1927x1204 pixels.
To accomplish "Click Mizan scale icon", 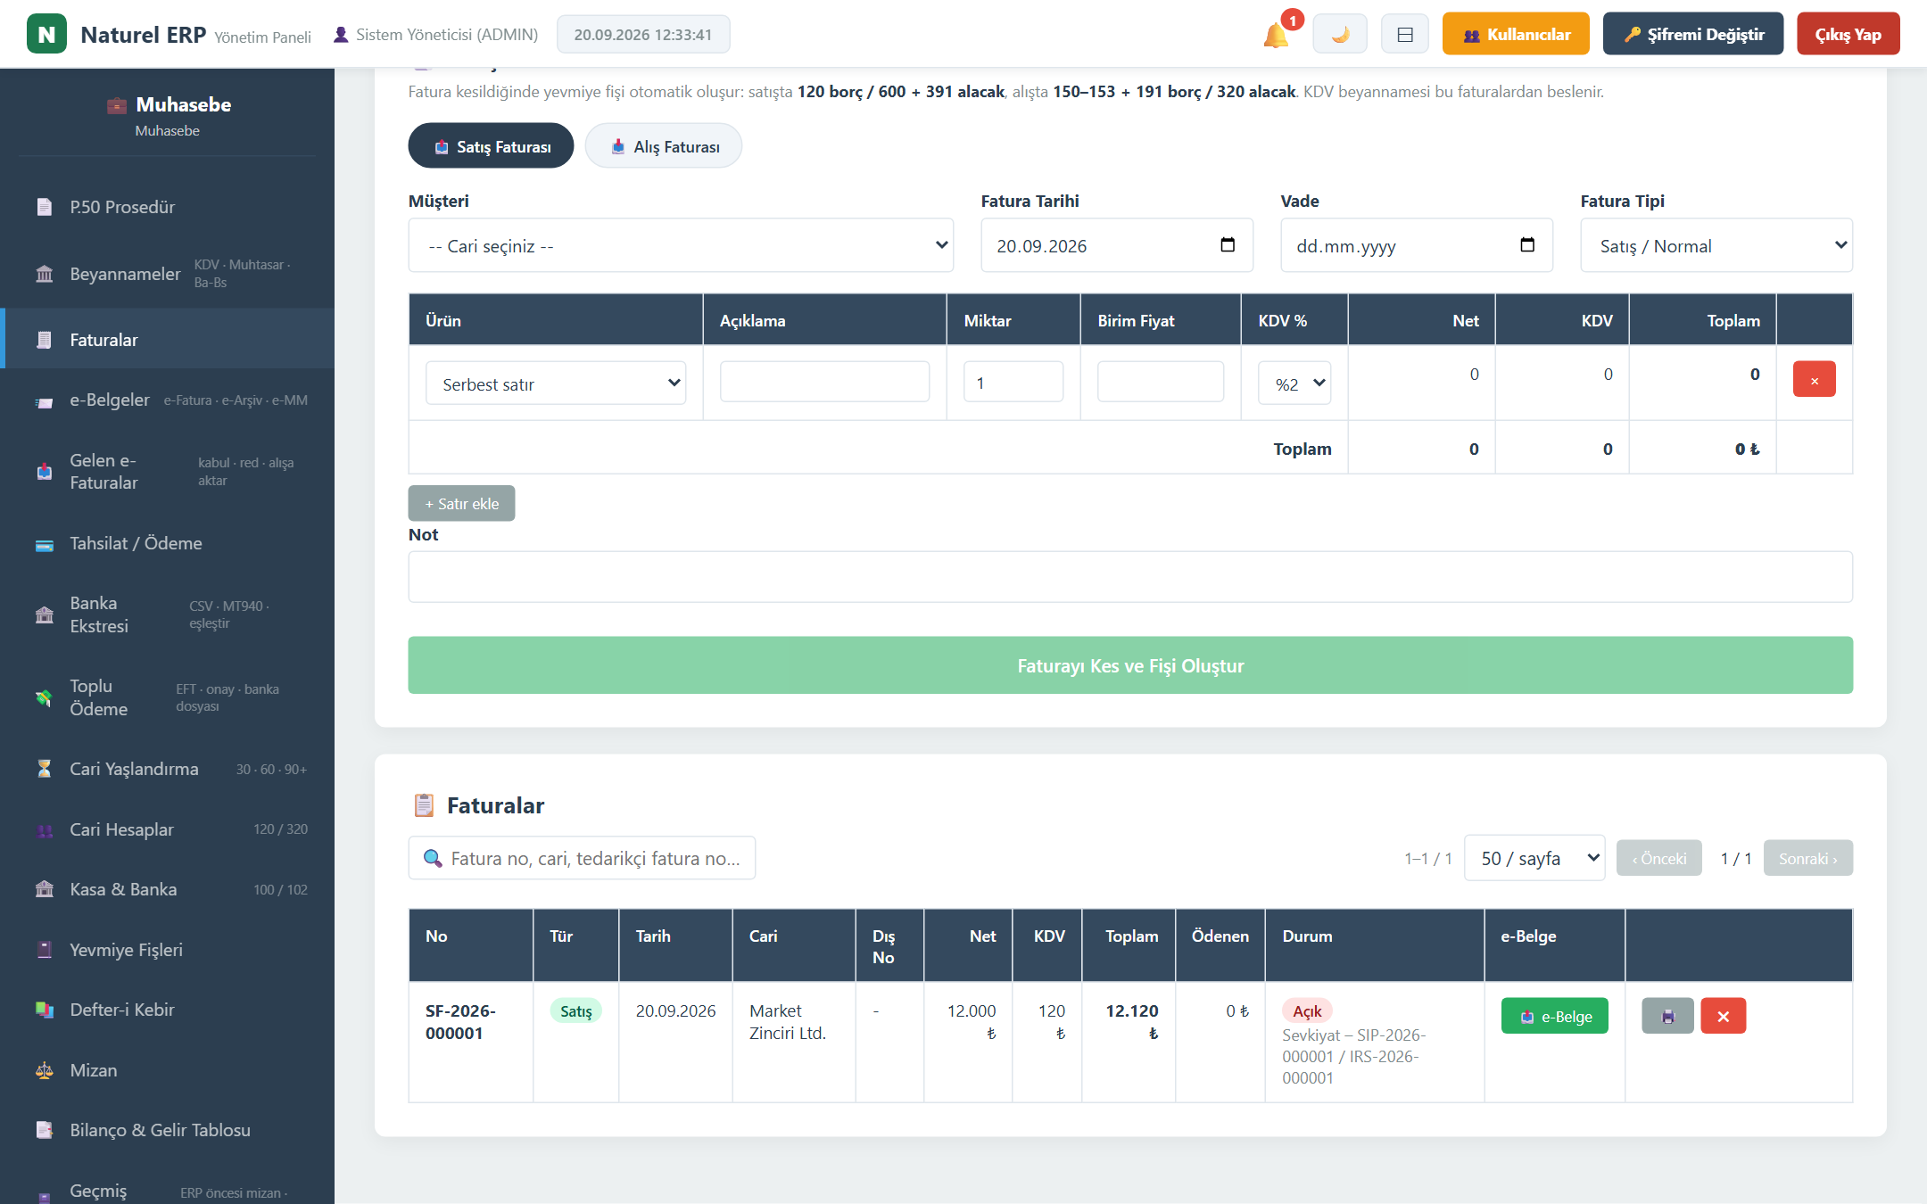I will 44,1070.
